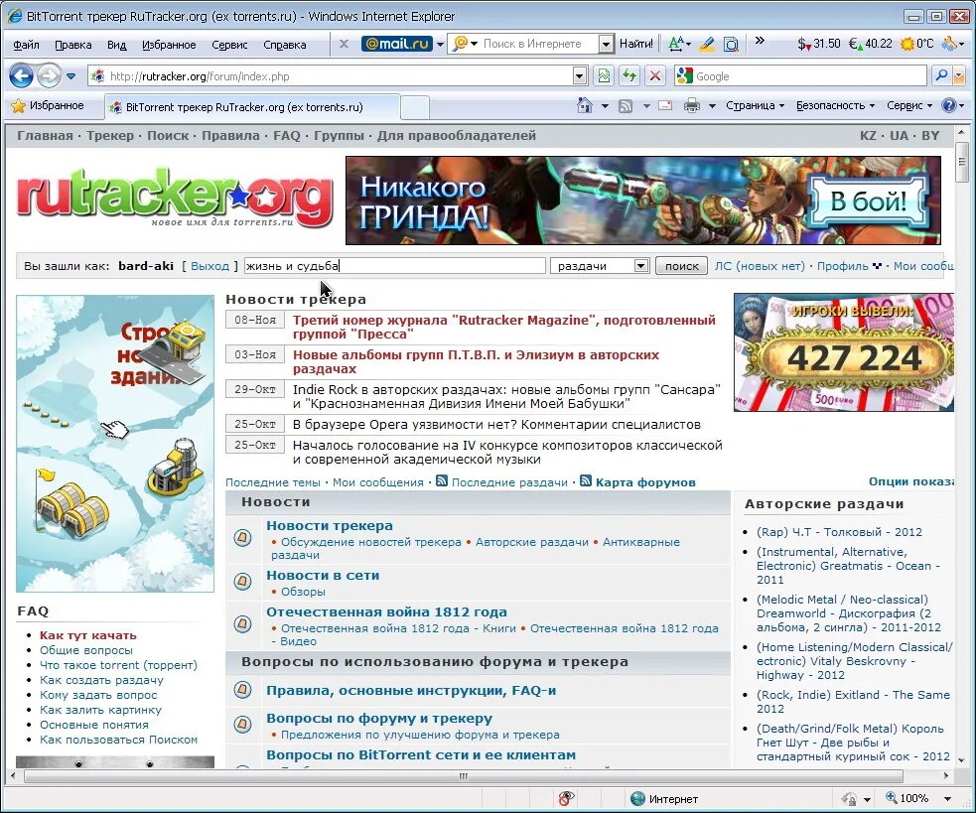This screenshot has height=813, width=976.
Task: Open the Вид menu
Action: coord(116,45)
